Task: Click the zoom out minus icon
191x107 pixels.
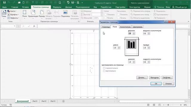Action: 164,105
